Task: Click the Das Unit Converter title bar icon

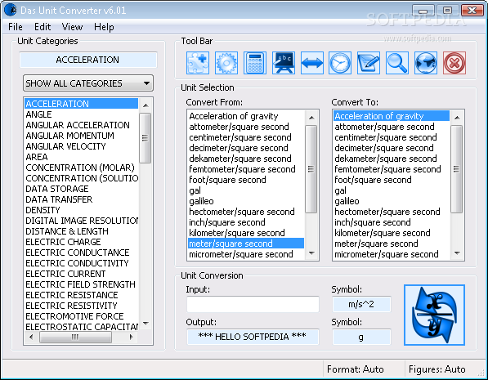Action: coord(10,10)
